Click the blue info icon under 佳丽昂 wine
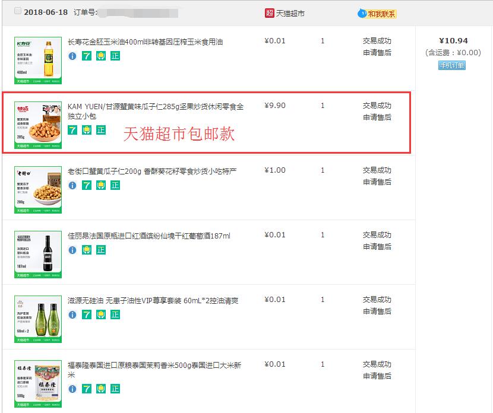This screenshot has height=413, width=493. [72, 250]
